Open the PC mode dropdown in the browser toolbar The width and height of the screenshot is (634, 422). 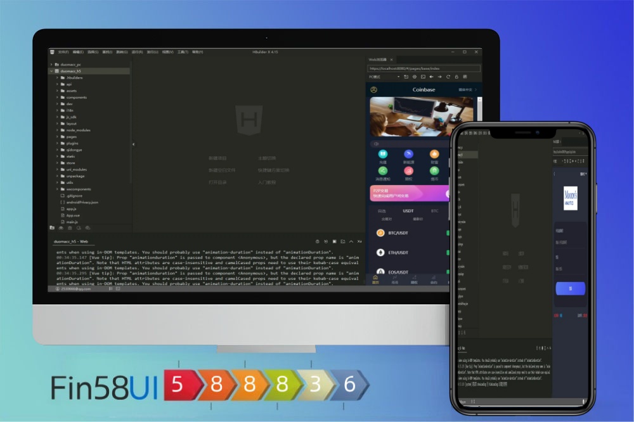pos(384,77)
